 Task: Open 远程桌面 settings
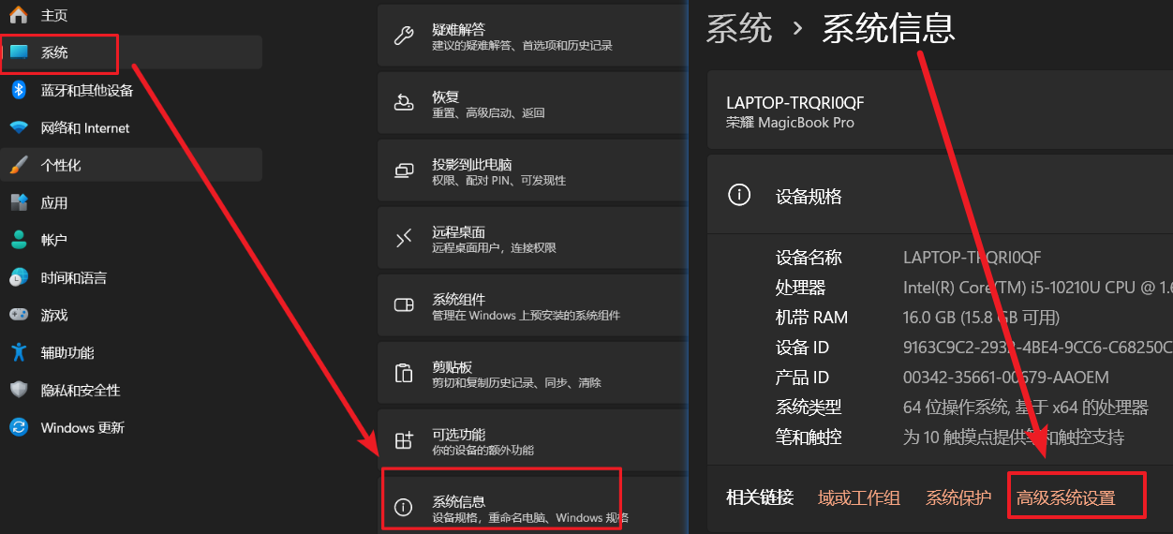coord(532,239)
